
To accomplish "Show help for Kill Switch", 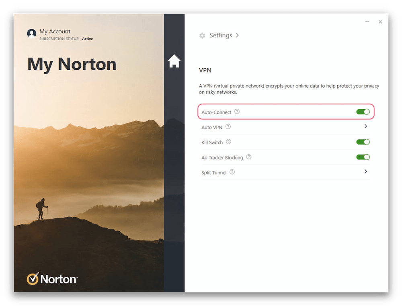I will pos(228,142).
